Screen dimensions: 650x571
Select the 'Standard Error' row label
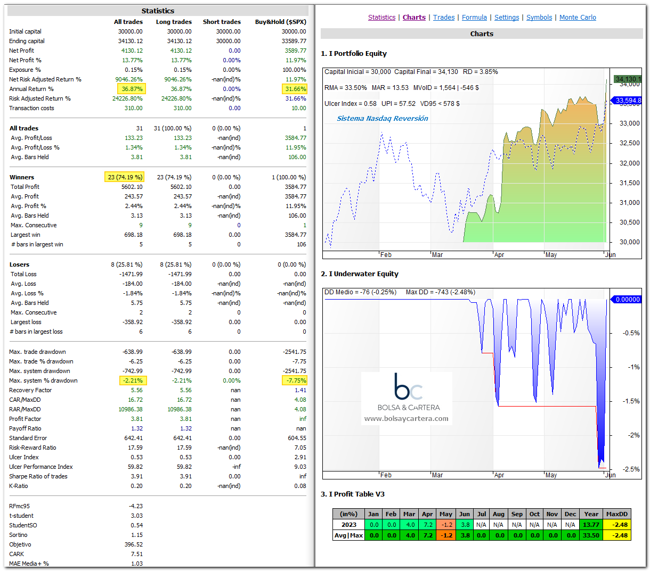(28, 438)
